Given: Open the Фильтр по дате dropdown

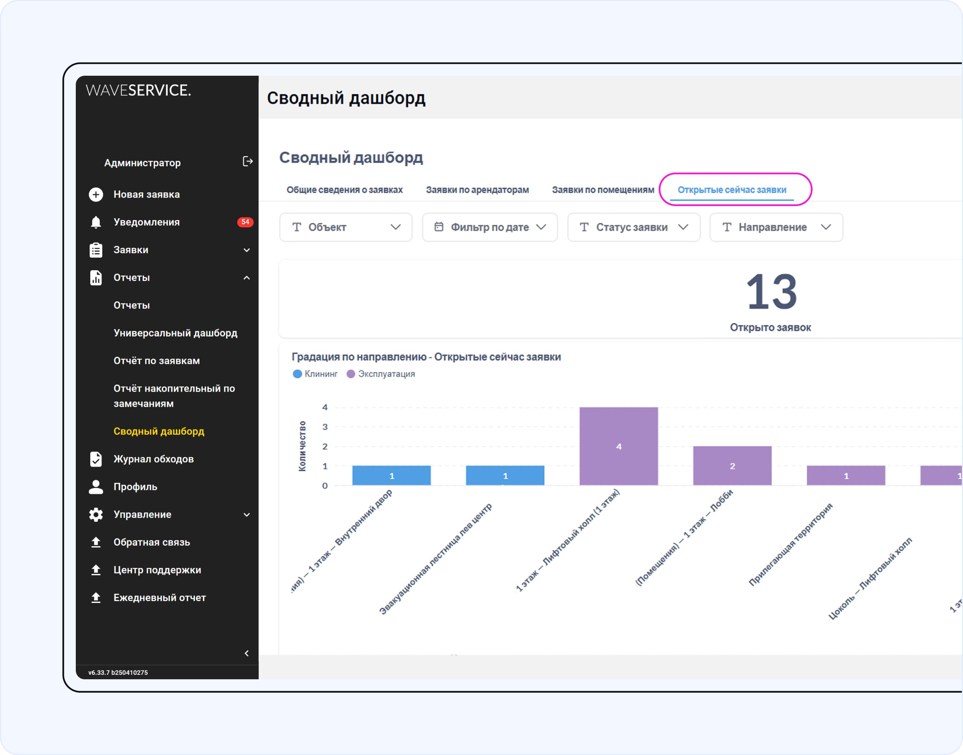Looking at the screenshot, I should click(490, 227).
